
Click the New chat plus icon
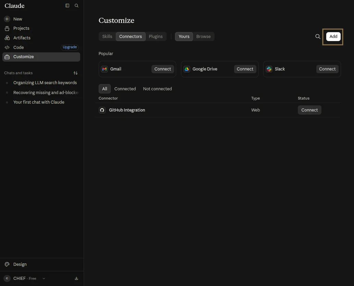(7, 19)
